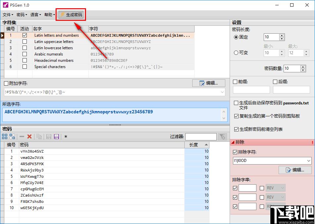The height and width of the screenshot is (224, 315).
Task: Click the asterisk mask passwords icon
Action: pos(66,137)
